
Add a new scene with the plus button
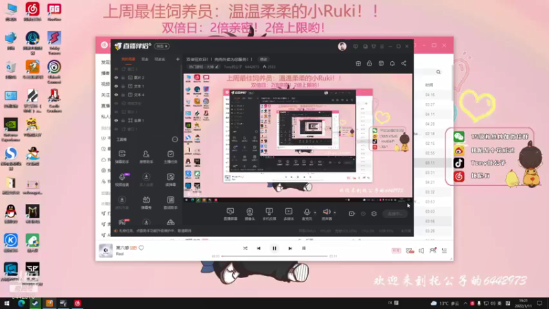click(x=178, y=59)
